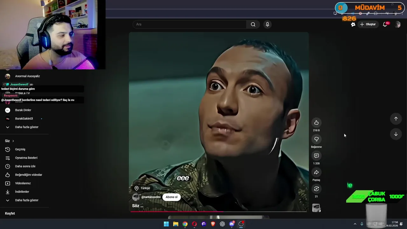Open the remix icon showing 21
Screen dimensions: 407x229
point(316,189)
